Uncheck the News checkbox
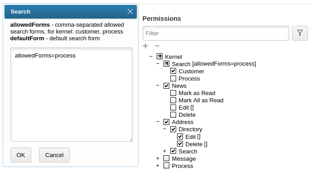 pos(166,86)
